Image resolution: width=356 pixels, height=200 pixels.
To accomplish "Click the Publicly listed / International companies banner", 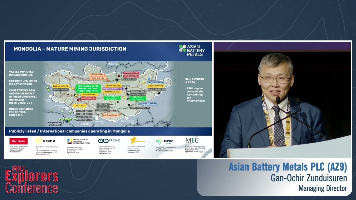I will click(108, 131).
